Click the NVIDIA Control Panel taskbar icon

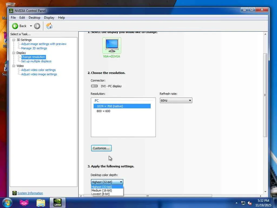(x=58, y=203)
